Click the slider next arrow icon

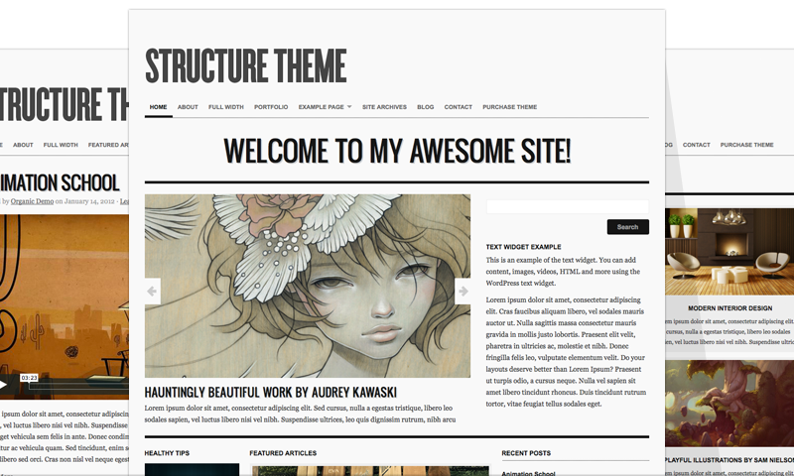tap(463, 292)
